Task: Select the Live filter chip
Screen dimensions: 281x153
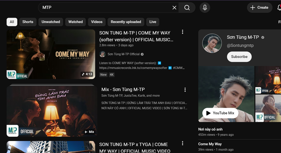Action: pos(153,22)
